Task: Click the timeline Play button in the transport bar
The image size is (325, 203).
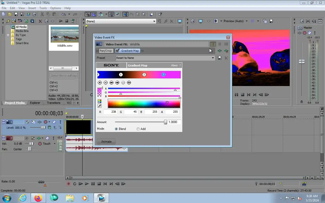Action: pos(87,184)
